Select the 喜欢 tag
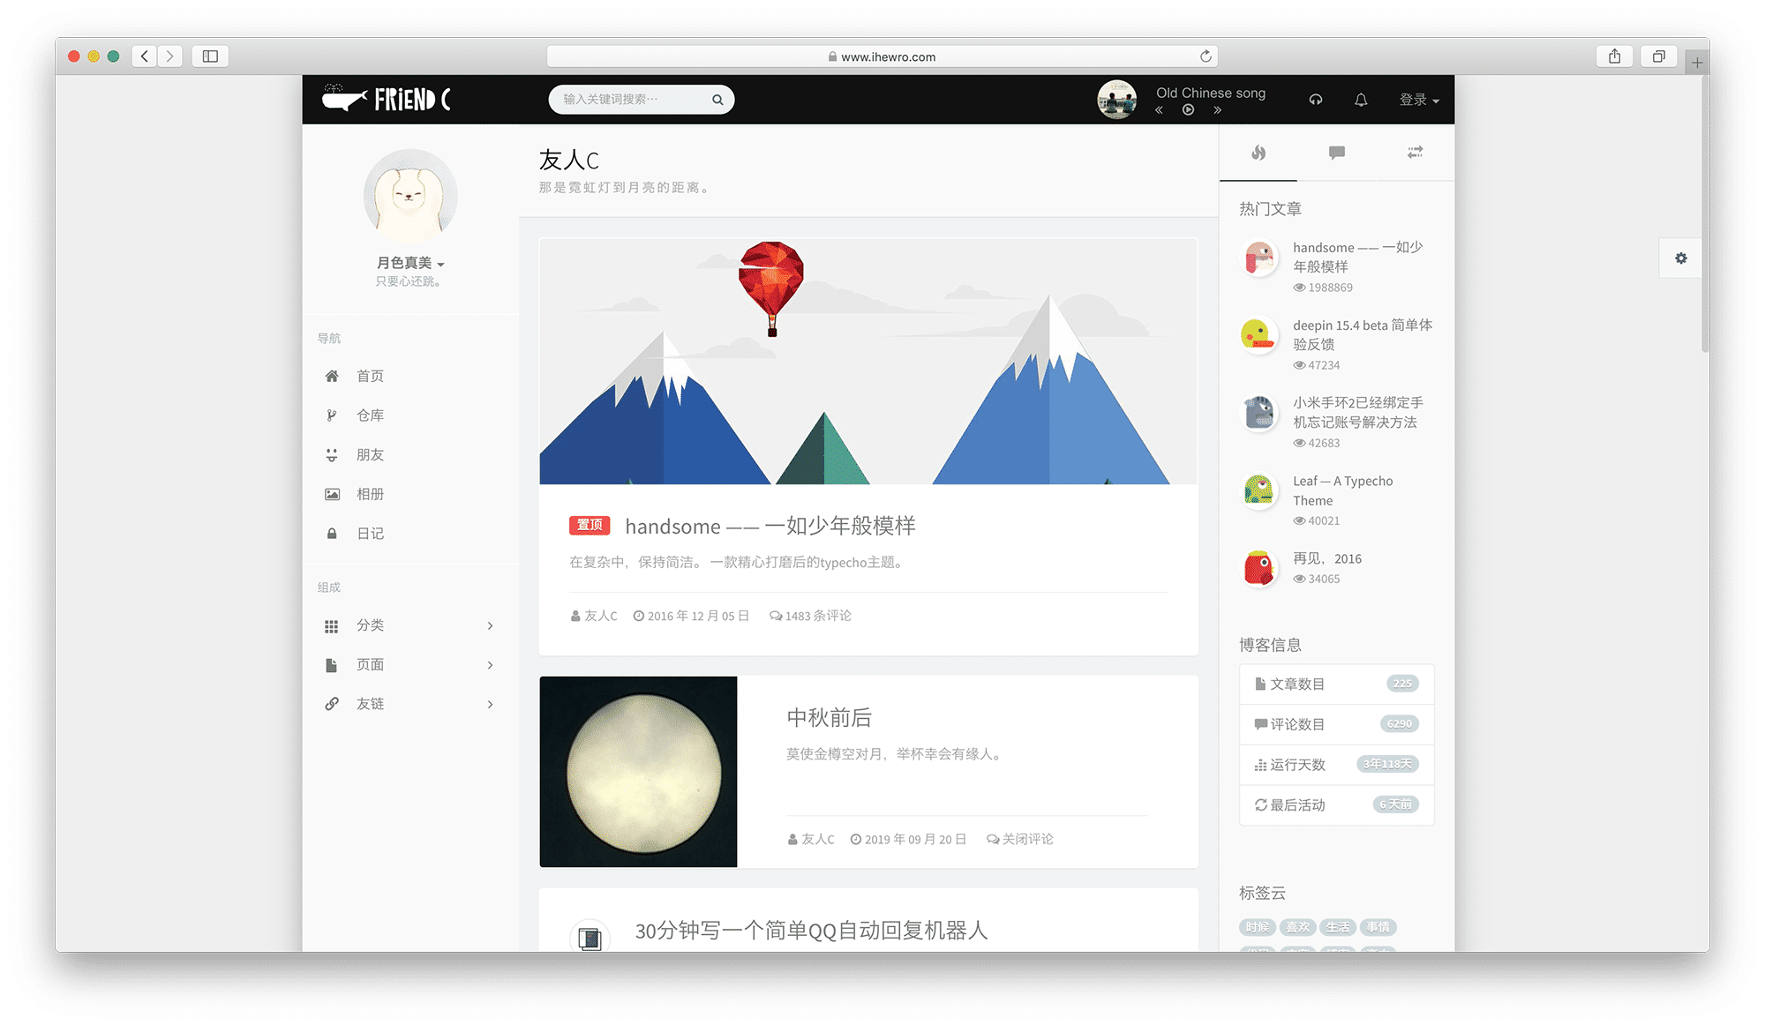This screenshot has width=1765, height=1025. click(1297, 927)
